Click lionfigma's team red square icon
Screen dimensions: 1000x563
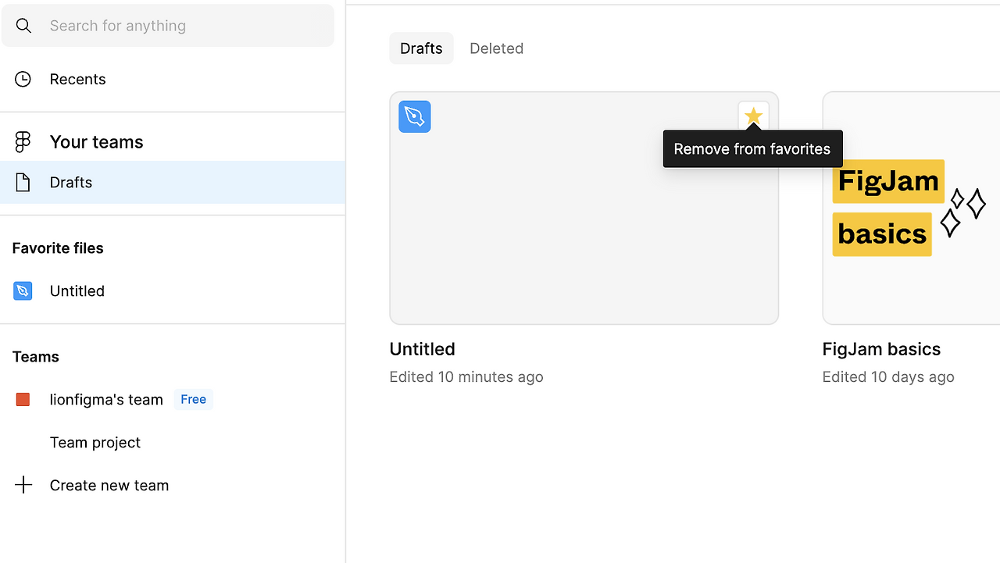click(x=23, y=400)
